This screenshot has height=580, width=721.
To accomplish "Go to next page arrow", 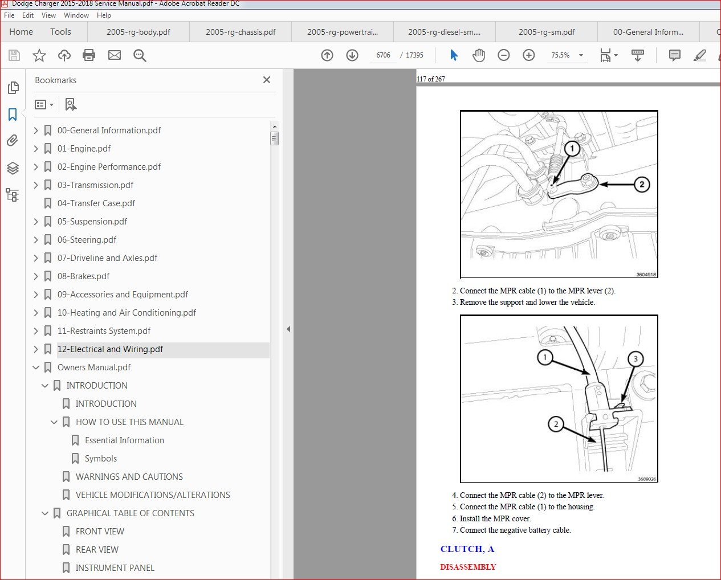I will 352,55.
